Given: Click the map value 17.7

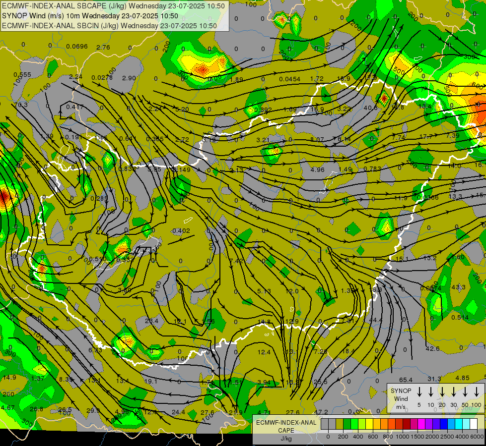Looking at the screenshot, I should coord(426,137).
